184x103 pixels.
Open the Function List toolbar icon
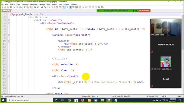80,7
